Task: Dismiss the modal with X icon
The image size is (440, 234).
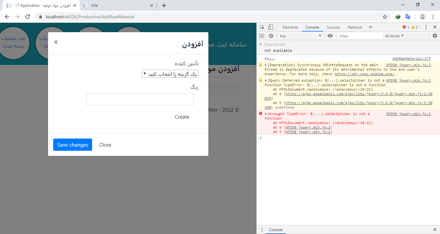Action: [56, 42]
